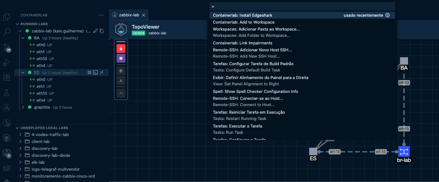The width and height of the screenshot is (439, 182).
Task: Collapse the BA node tree
Action: pyautogui.click(x=23, y=38)
